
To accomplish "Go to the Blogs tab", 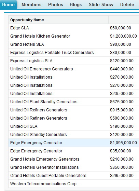I will [x=75, y=5].
